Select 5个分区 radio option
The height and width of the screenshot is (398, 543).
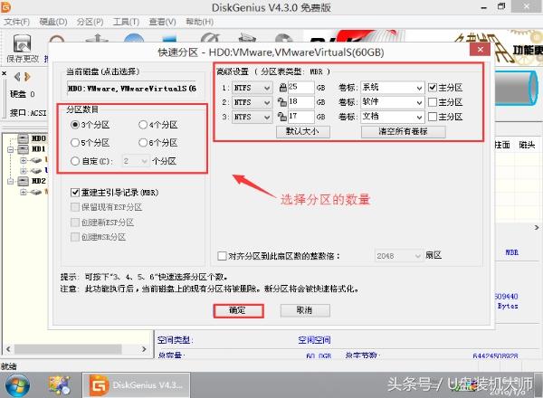click(x=75, y=143)
